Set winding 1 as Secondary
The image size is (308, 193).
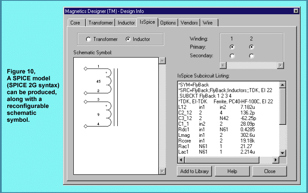tap(233, 56)
